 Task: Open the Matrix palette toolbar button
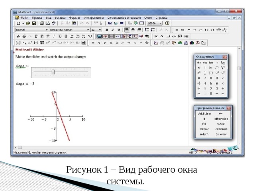click(111, 36)
